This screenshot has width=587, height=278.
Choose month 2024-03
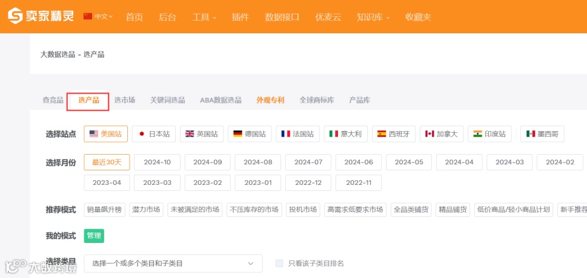(x=509, y=162)
